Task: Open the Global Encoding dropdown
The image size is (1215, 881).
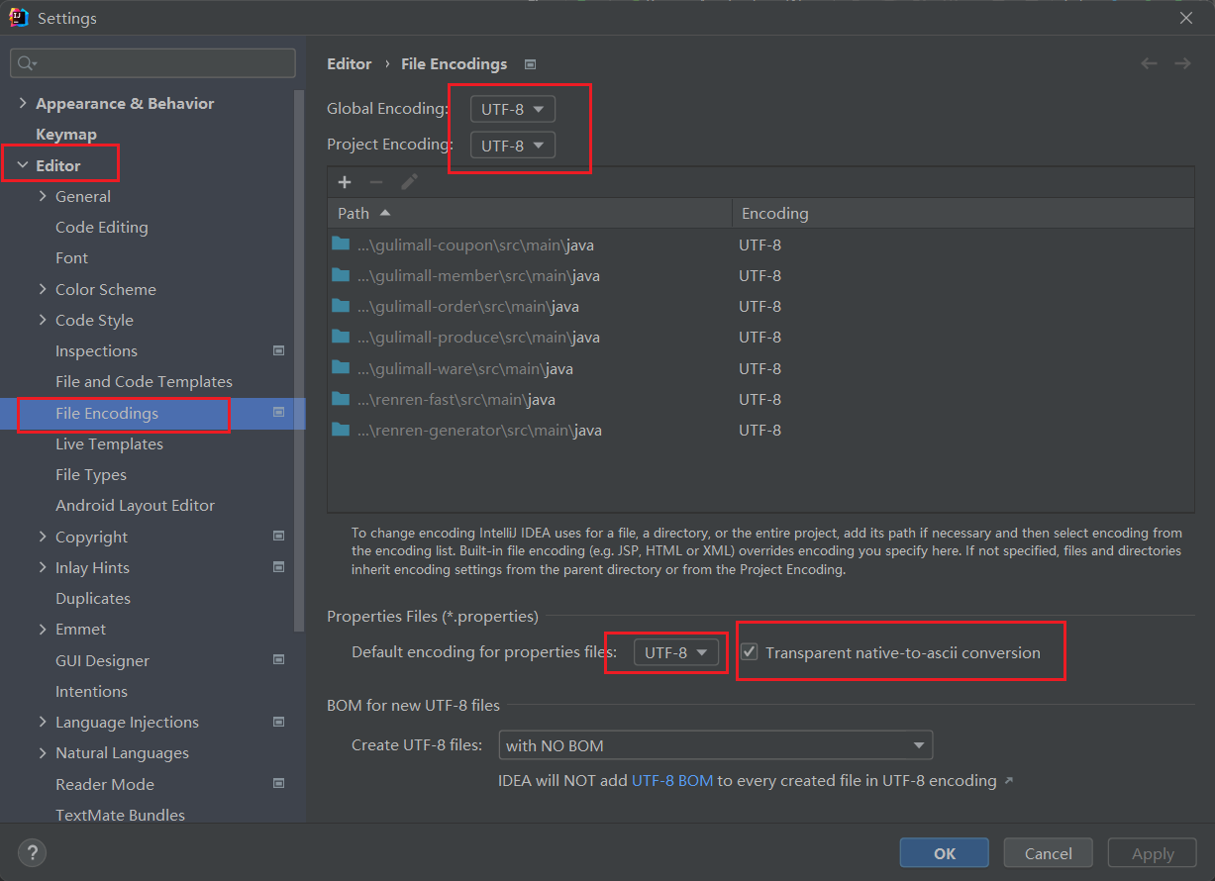Action: point(512,109)
